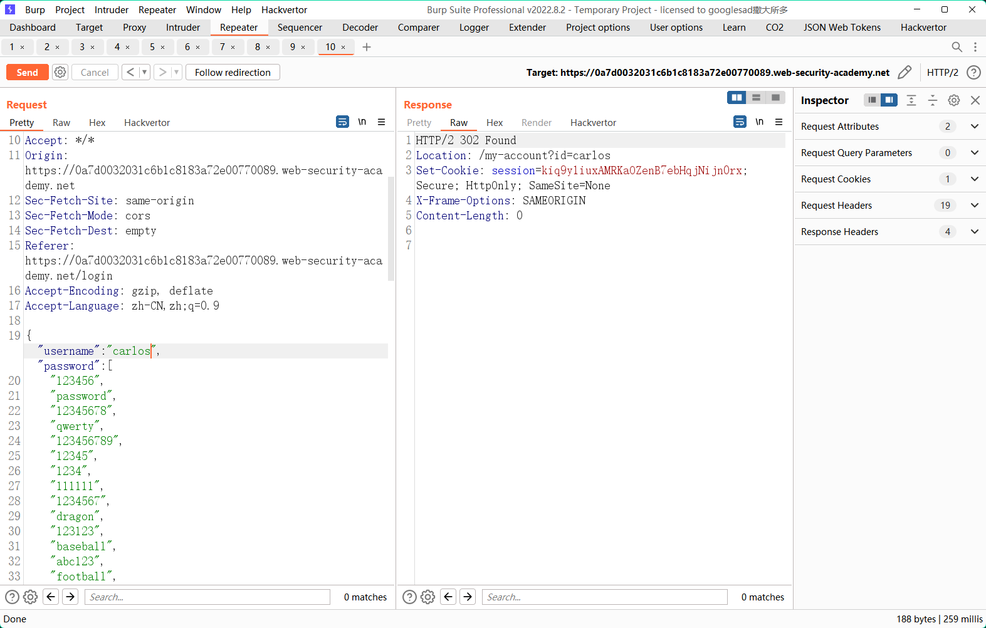Select response Hackvertor tab
The height and width of the screenshot is (628, 986).
pos(593,123)
